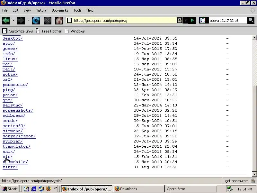Open the Forward button history dropdown

28,21
